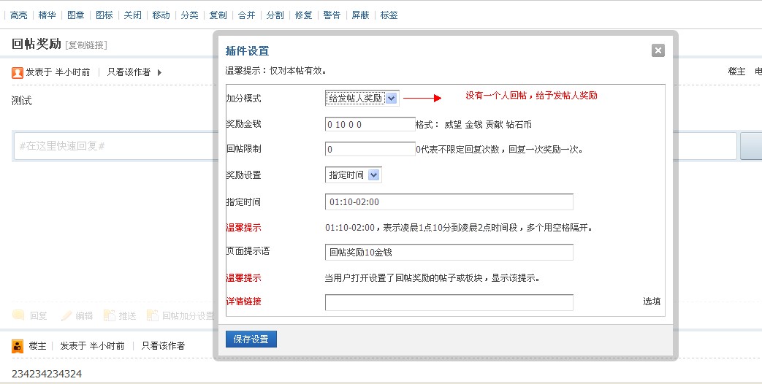Choose 图章 from the moderation toolbar

(x=75, y=15)
